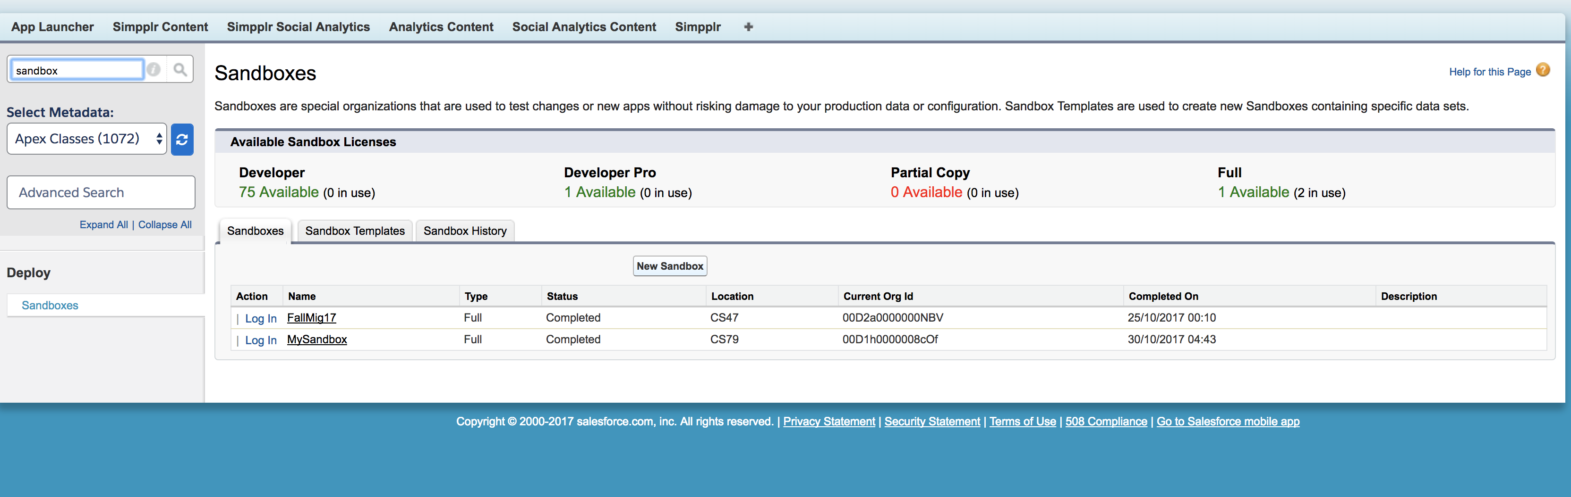Select Completed status for FallMig17
Image resolution: width=1571 pixels, height=497 pixels.
pyautogui.click(x=573, y=318)
